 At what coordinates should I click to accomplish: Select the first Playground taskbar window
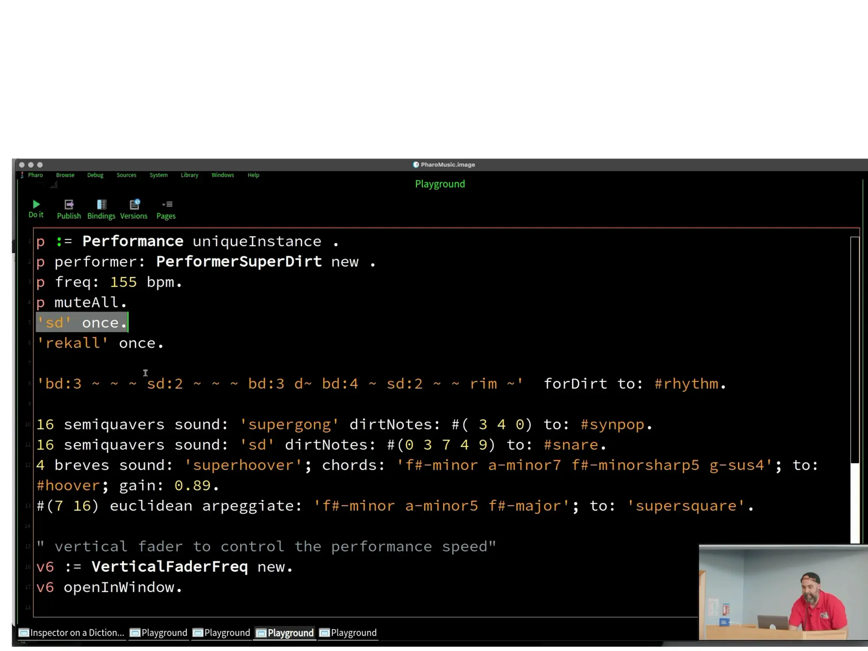(x=159, y=633)
